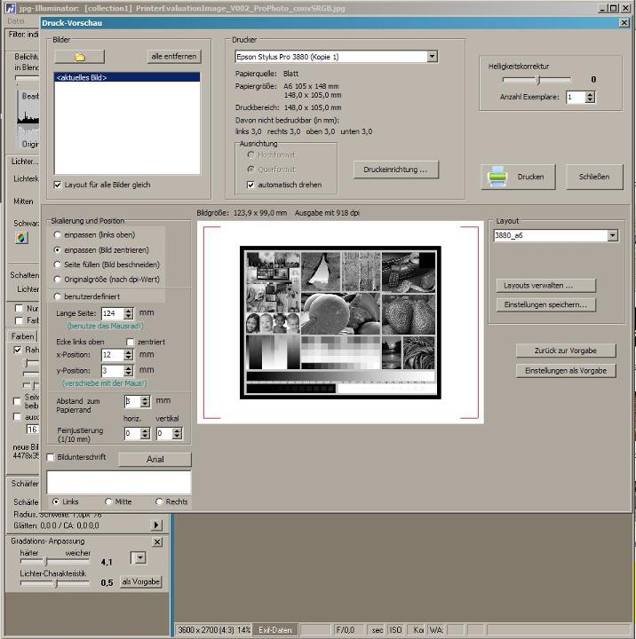
Task: Uncheck 'automatisch drehen' checkbox
Action: pyautogui.click(x=250, y=185)
